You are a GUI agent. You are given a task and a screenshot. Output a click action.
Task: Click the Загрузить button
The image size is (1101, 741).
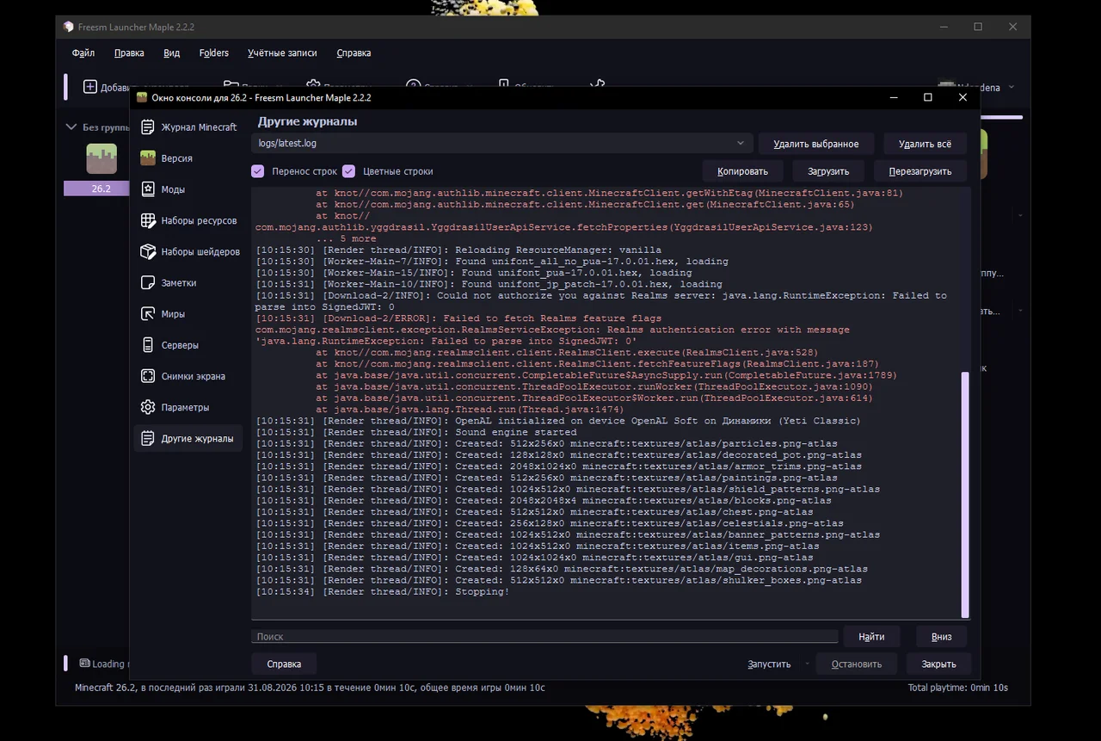(x=828, y=171)
